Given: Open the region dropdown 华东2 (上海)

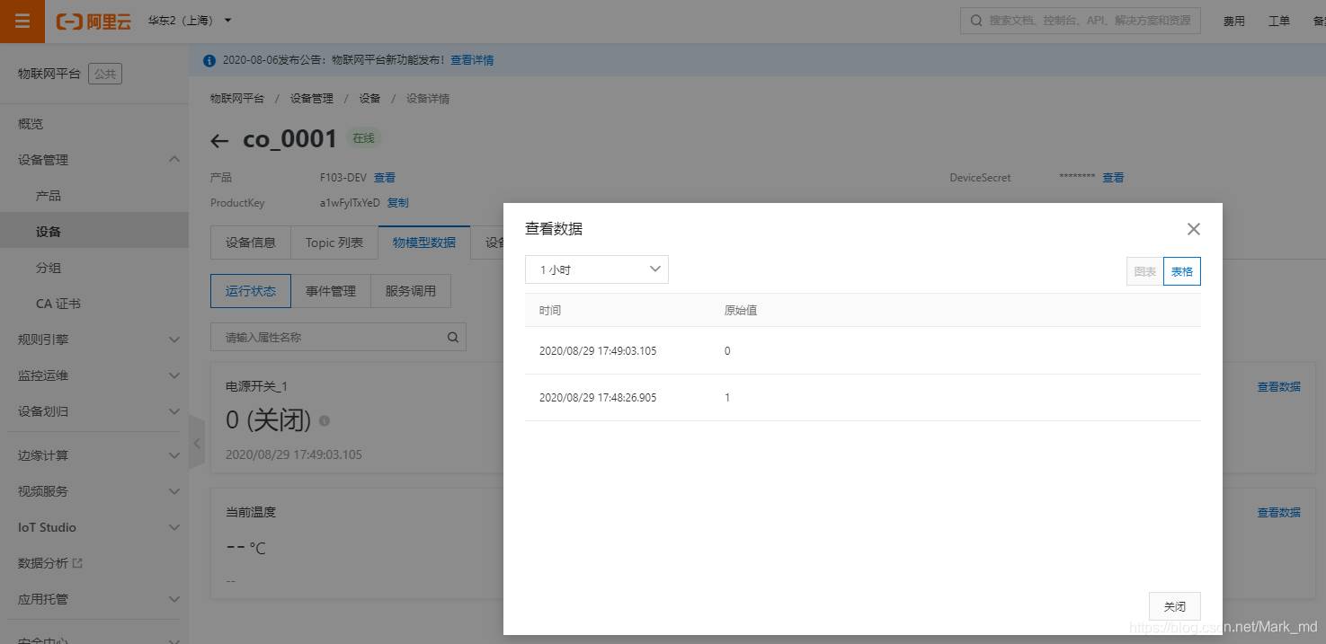Looking at the screenshot, I should pyautogui.click(x=189, y=21).
